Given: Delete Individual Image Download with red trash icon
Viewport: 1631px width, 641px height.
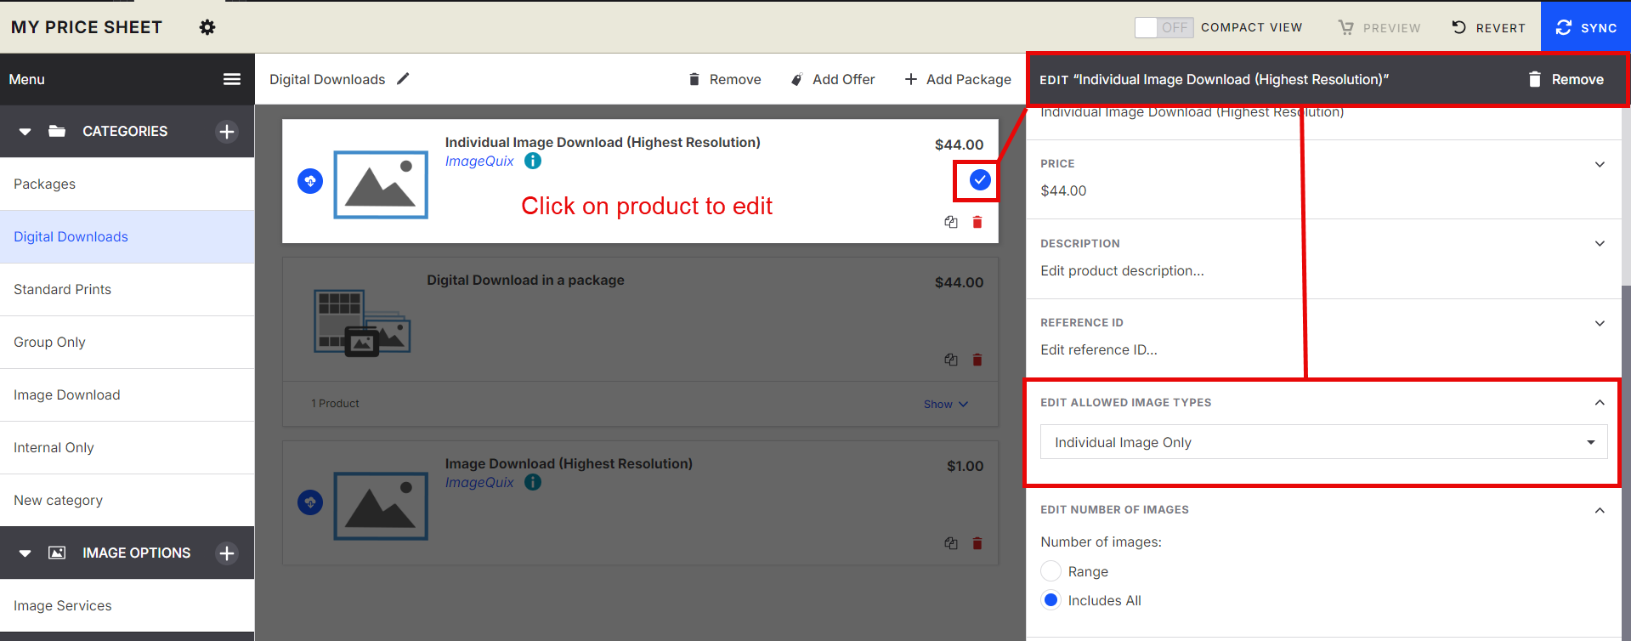Looking at the screenshot, I should pos(977,222).
